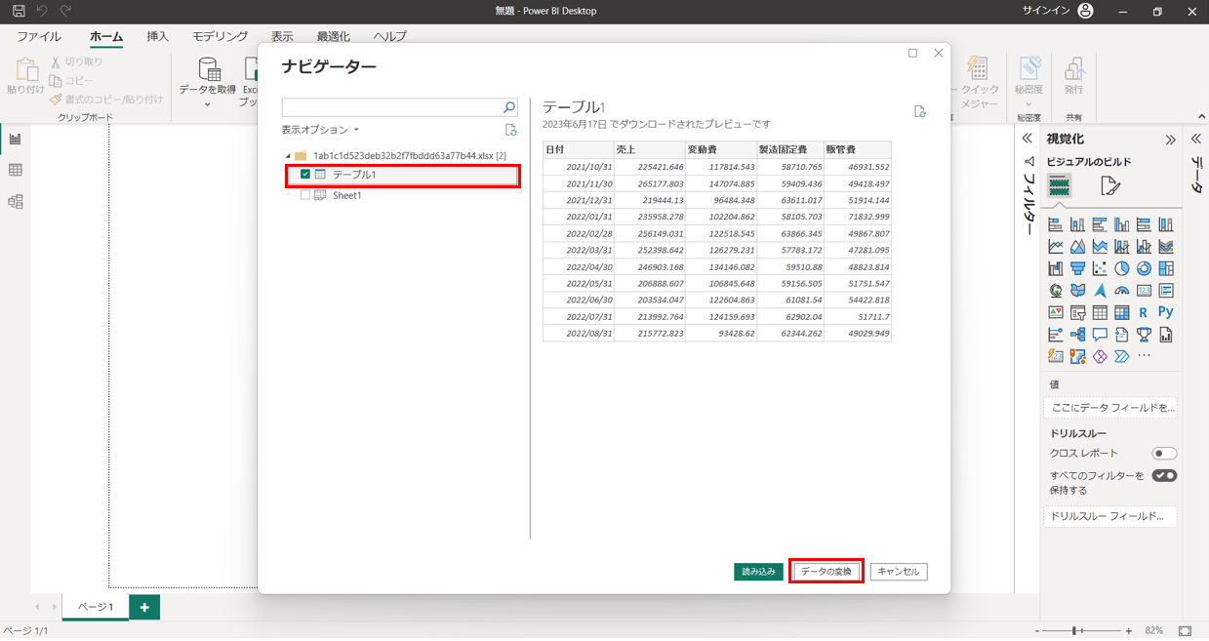The height and width of the screenshot is (641, 1209).
Task: Switch to the 挿入 ribbon tab
Action: tap(157, 36)
